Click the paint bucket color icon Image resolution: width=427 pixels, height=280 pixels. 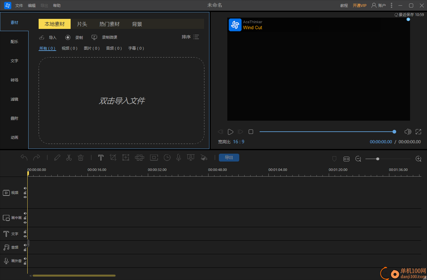coord(204,158)
